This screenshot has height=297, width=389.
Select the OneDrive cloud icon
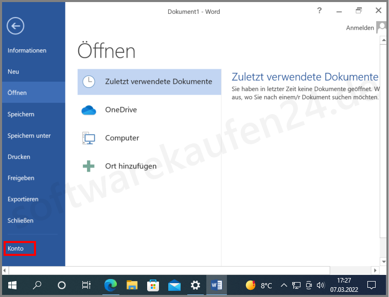pos(89,110)
